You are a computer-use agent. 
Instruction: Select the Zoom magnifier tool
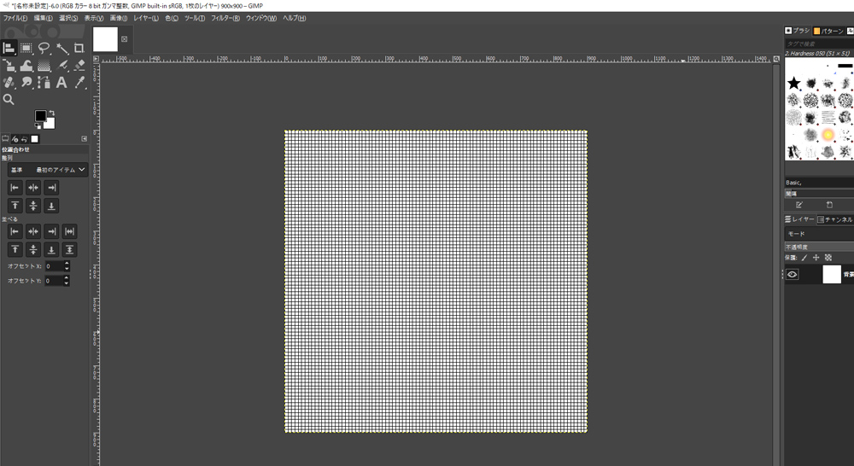9,100
